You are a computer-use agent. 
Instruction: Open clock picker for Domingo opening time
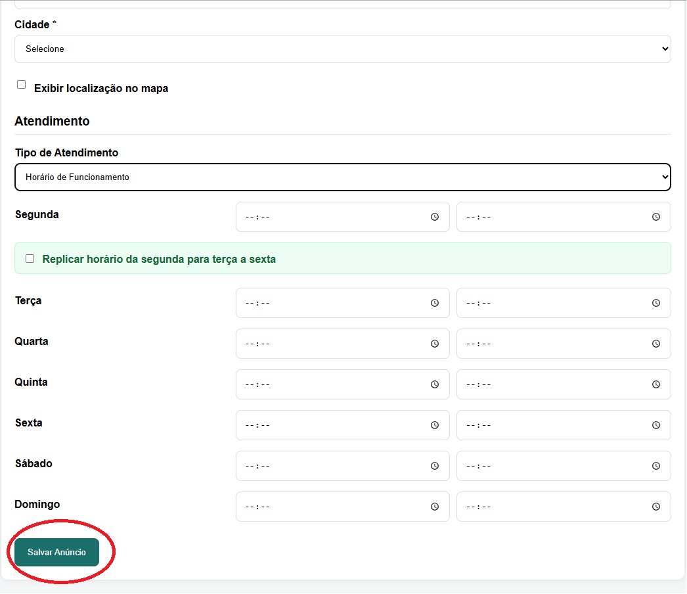pyautogui.click(x=435, y=507)
